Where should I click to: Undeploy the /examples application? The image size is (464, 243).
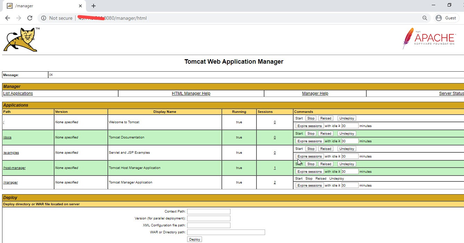pyautogui.click(x=347, y=149)
